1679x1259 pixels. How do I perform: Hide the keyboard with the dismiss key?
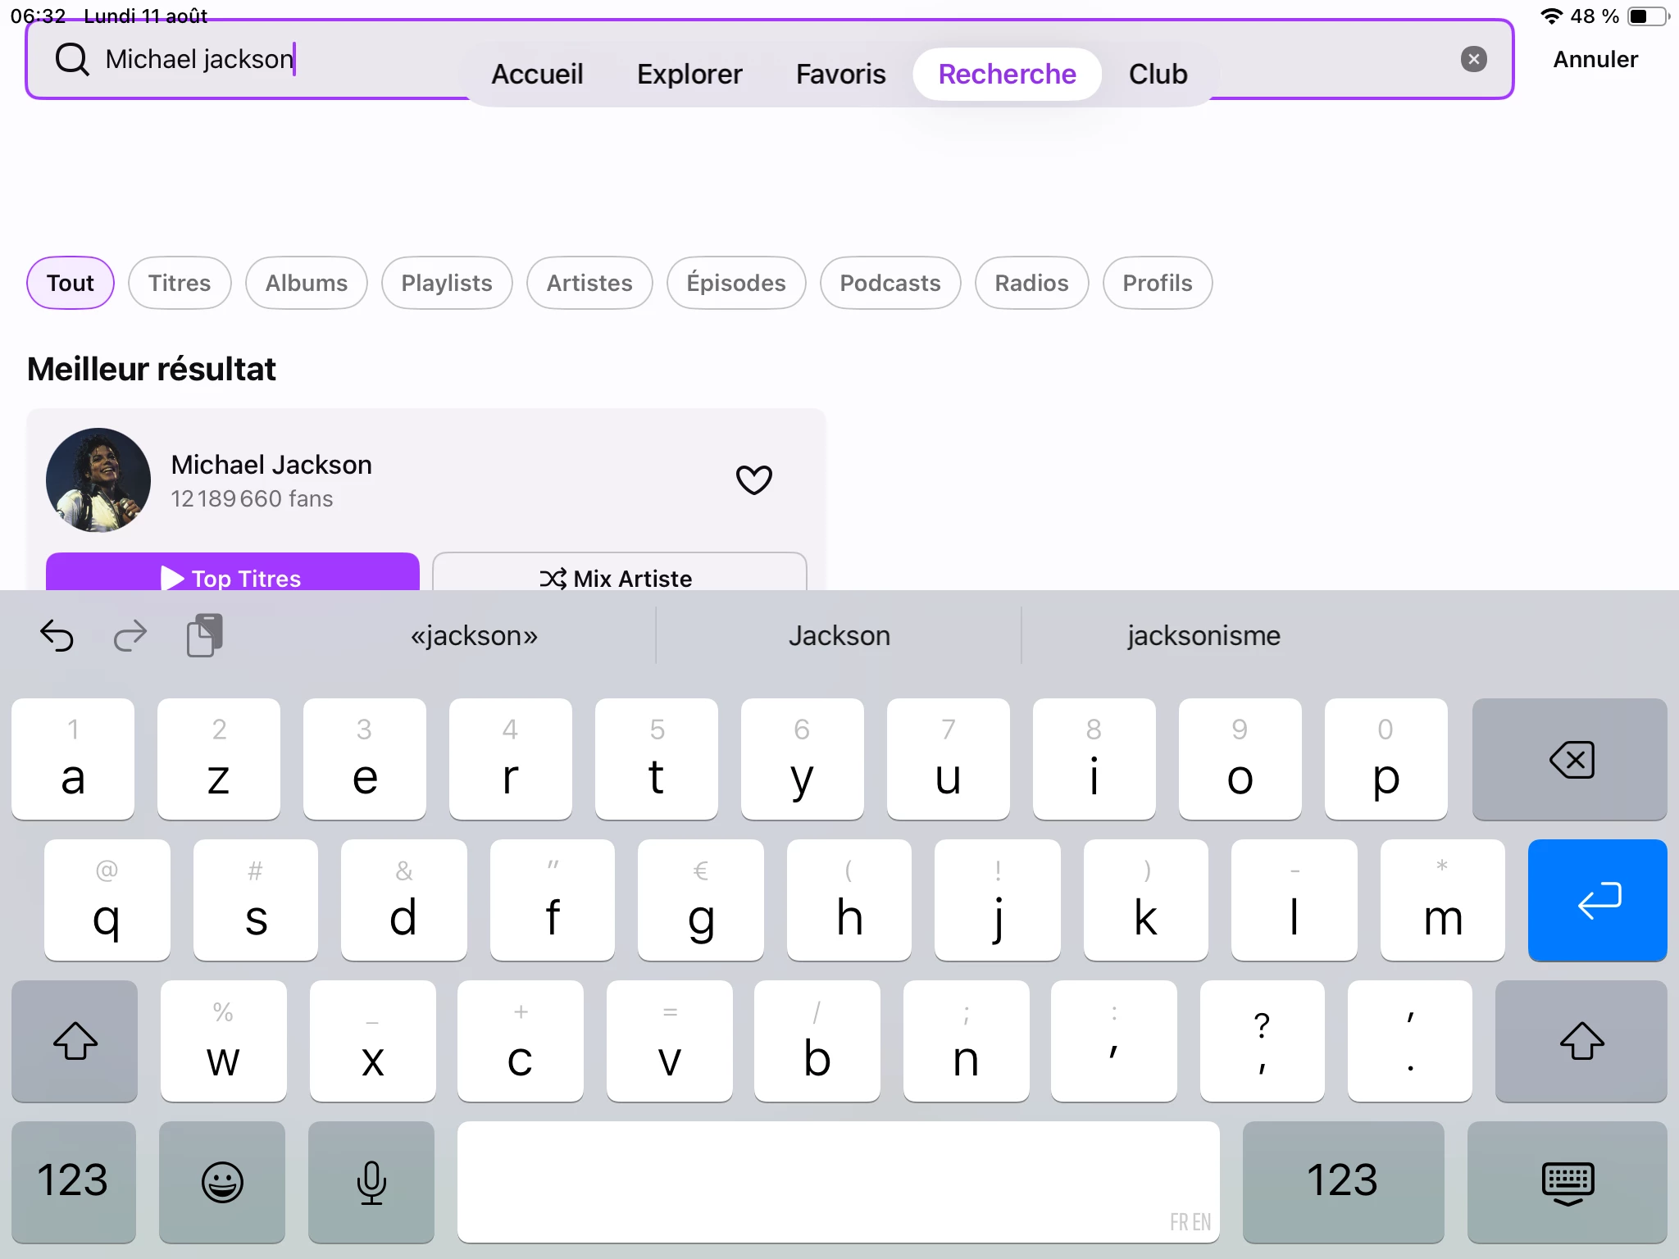point(1567,1181)
